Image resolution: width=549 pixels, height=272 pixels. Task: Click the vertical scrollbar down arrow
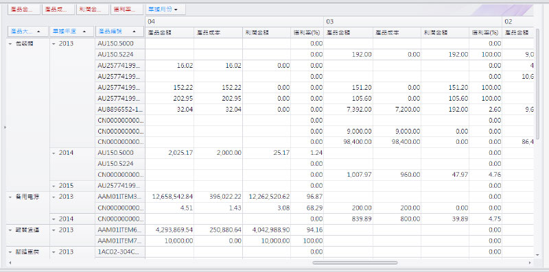(x=538, y=256)
